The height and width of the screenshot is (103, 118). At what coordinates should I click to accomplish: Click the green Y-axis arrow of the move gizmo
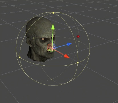(x=53, y=27)
